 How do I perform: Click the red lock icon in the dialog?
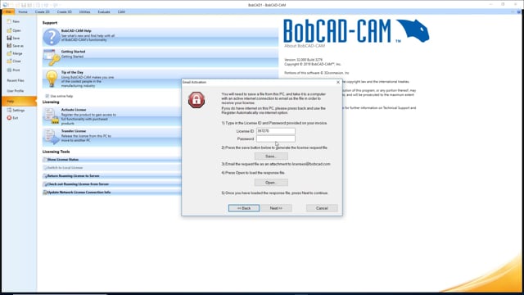196,100
